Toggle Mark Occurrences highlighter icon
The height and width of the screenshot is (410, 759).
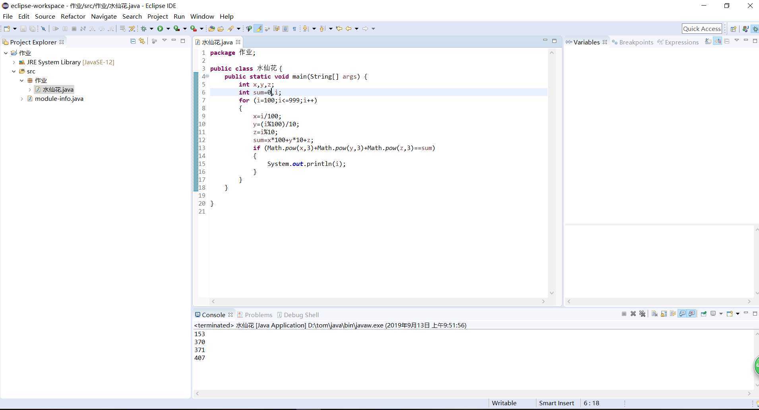[258, 29]
